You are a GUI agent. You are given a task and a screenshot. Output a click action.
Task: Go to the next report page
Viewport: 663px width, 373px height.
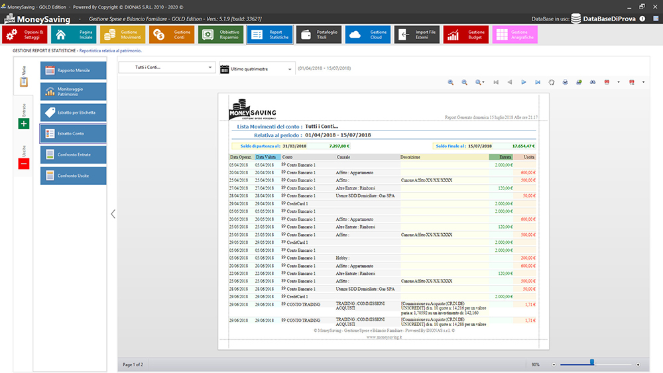(x=524, y=82)
